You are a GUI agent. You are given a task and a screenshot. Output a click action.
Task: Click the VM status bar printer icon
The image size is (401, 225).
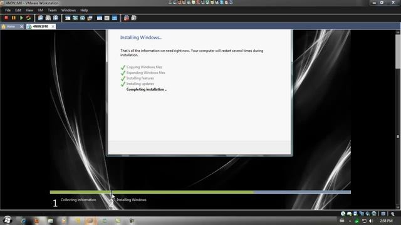[x=374, y=214]
